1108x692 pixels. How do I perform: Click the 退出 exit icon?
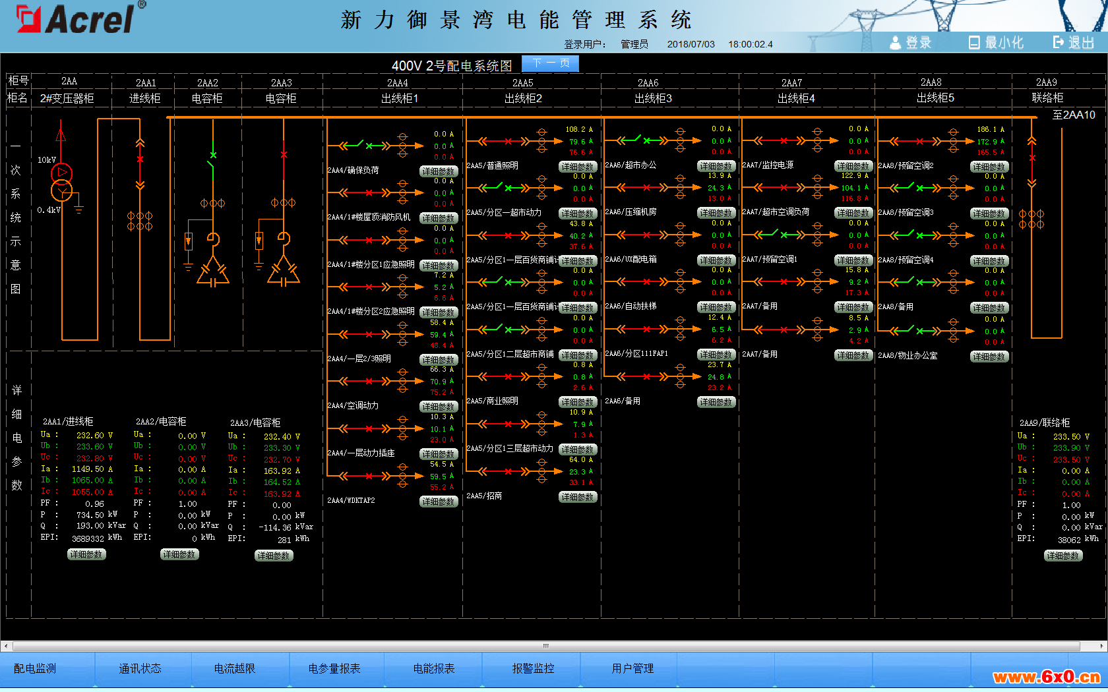click(1059, 42)
